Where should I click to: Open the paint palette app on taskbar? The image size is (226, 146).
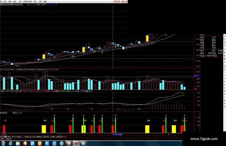[83, 143]
